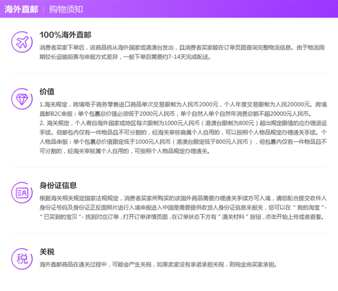Click customs rule 1 about 2000元 limit
The width and height of the screenshot is (338, 291).
click(x=183, y=109)
